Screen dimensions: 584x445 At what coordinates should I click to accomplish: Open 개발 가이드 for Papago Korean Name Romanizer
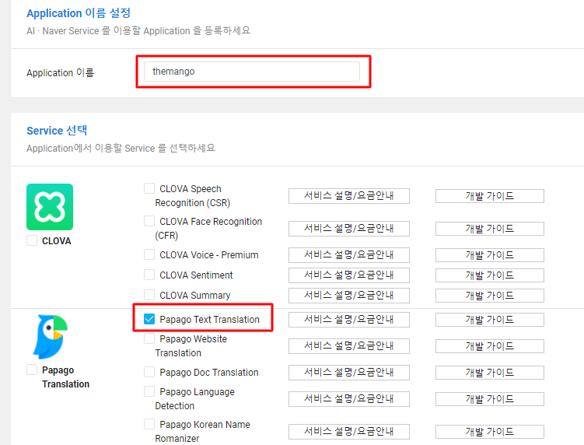tap(490, 432)
